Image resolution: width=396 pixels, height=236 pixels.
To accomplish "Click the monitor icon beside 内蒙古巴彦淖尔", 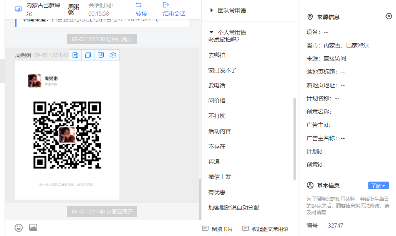I will (x=18, y=10).
